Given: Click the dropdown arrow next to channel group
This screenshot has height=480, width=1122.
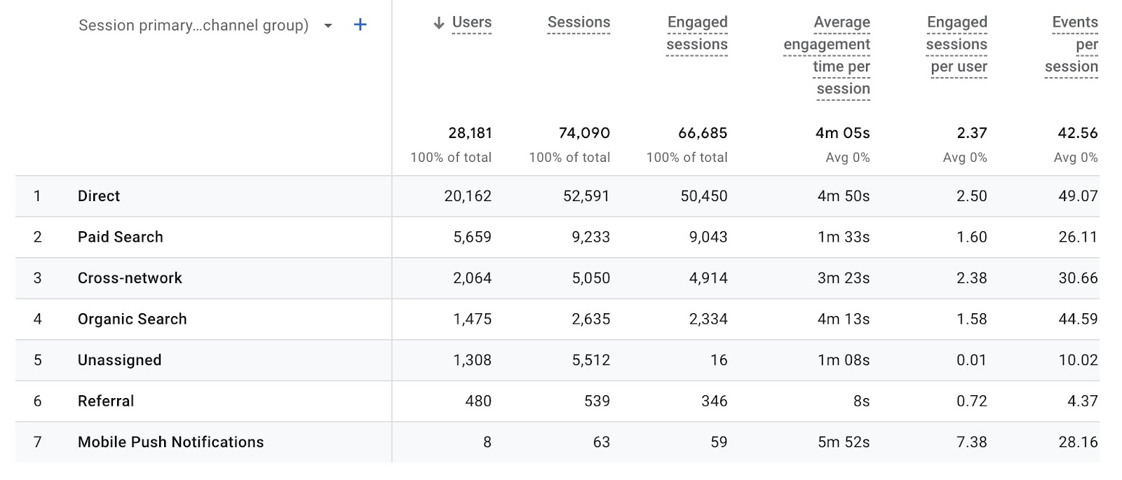Looking at the screenshot, I should pyautogui.click(x=327, y=25).
